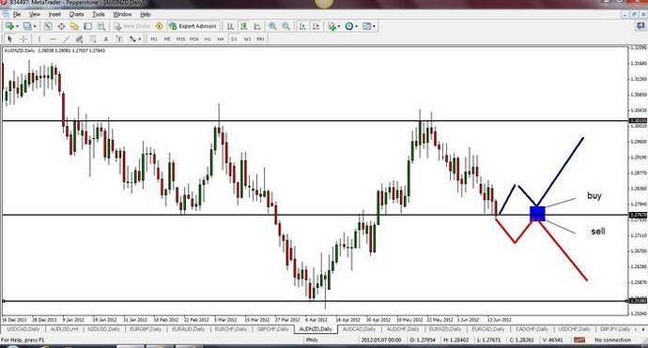Expand the Templates dropdown arrow

click(374, 26)
